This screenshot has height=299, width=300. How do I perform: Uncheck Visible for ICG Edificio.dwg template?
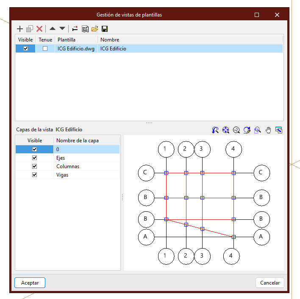point(26,49)
